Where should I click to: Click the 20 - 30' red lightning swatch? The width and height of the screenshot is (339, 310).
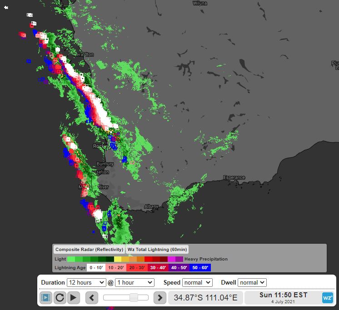tap(137, 268)
